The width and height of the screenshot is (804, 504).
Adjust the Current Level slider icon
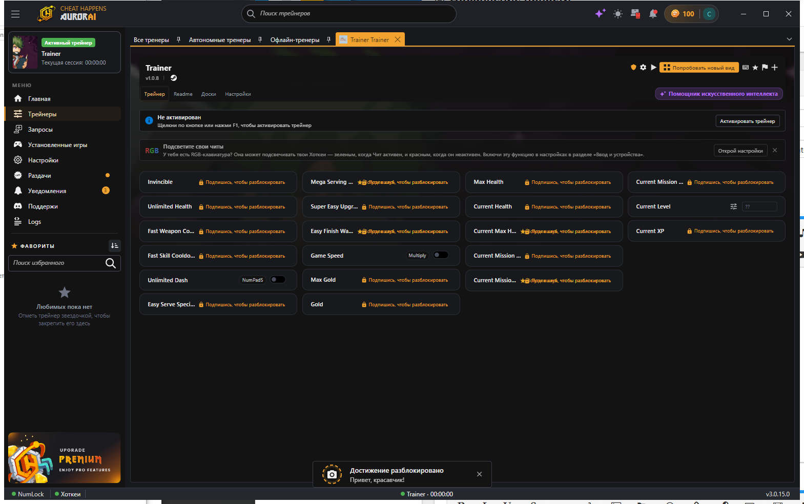733,206
